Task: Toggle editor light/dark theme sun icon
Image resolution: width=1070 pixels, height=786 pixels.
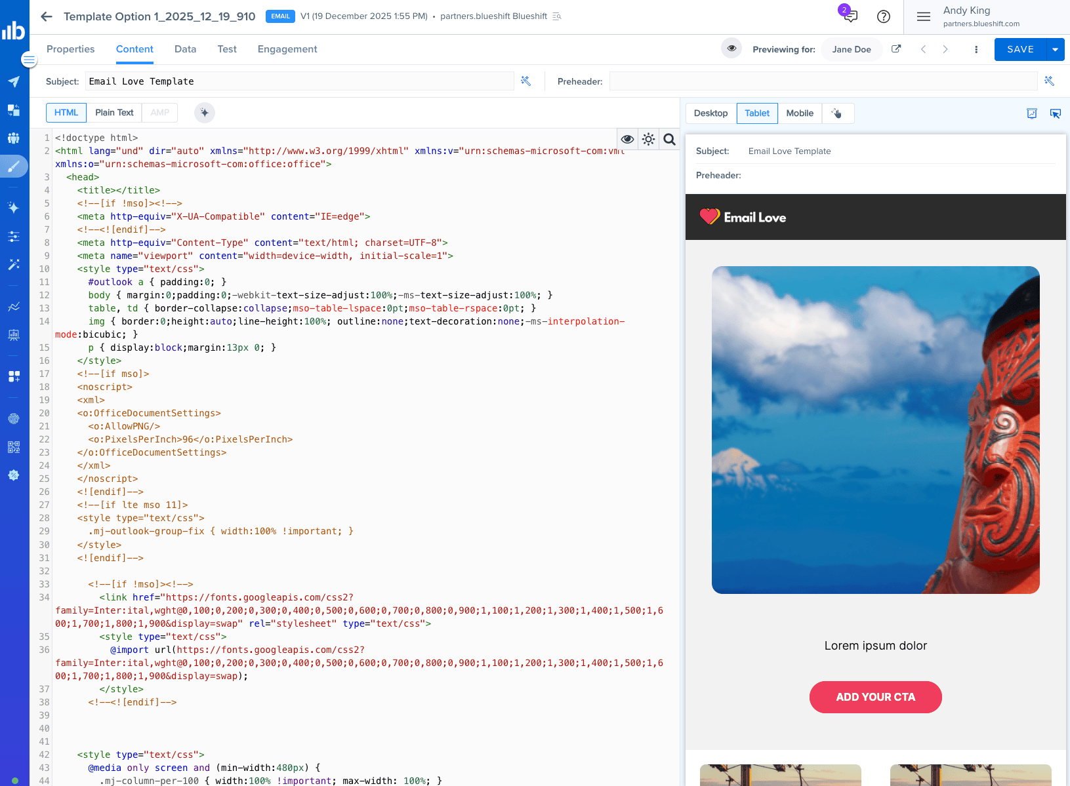Action: (648, 139)
